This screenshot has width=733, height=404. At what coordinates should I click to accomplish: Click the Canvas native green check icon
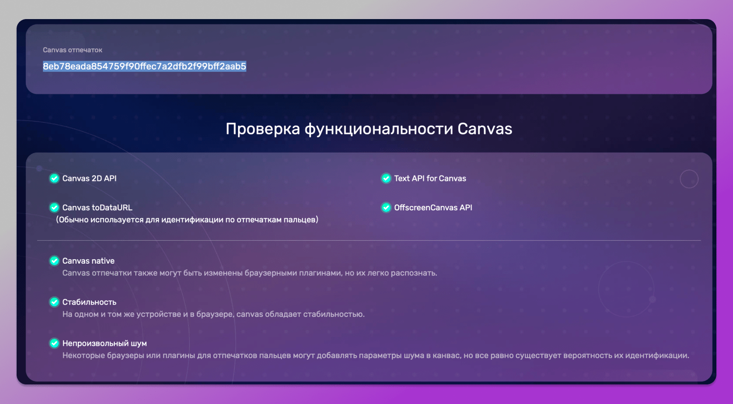point(54,261)
